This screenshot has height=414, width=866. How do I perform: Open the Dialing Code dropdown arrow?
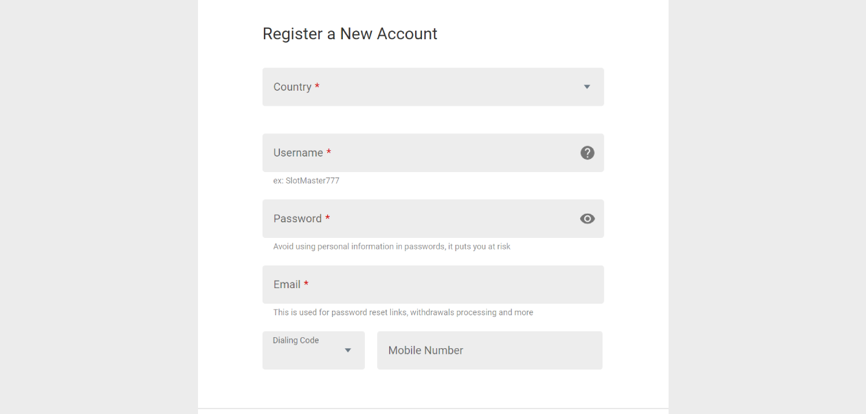(x=348, y=350)
